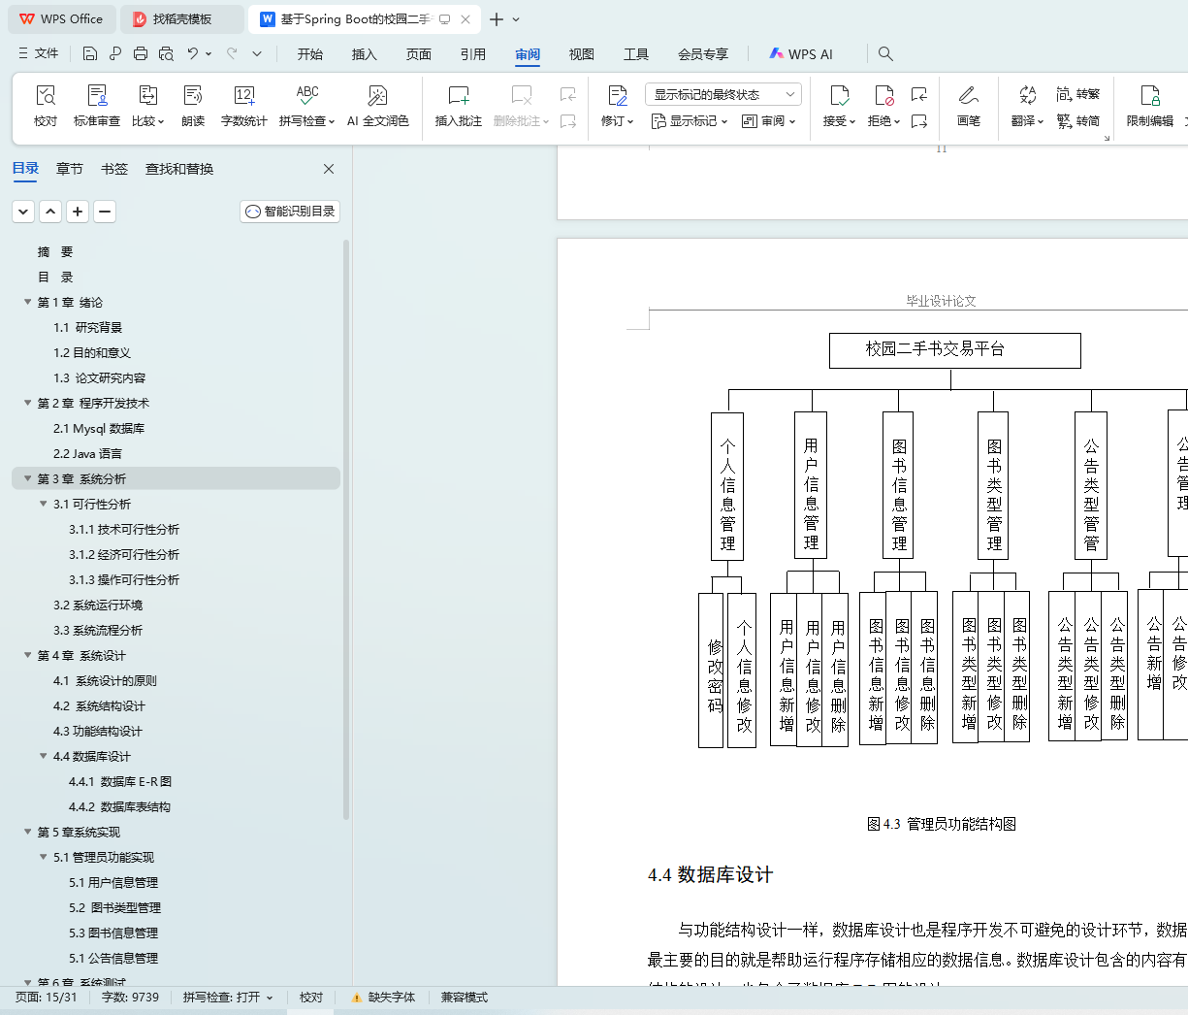Click the new tab plus button
The height and width of the screenshot is (1015, 1188).
[497, 19]
